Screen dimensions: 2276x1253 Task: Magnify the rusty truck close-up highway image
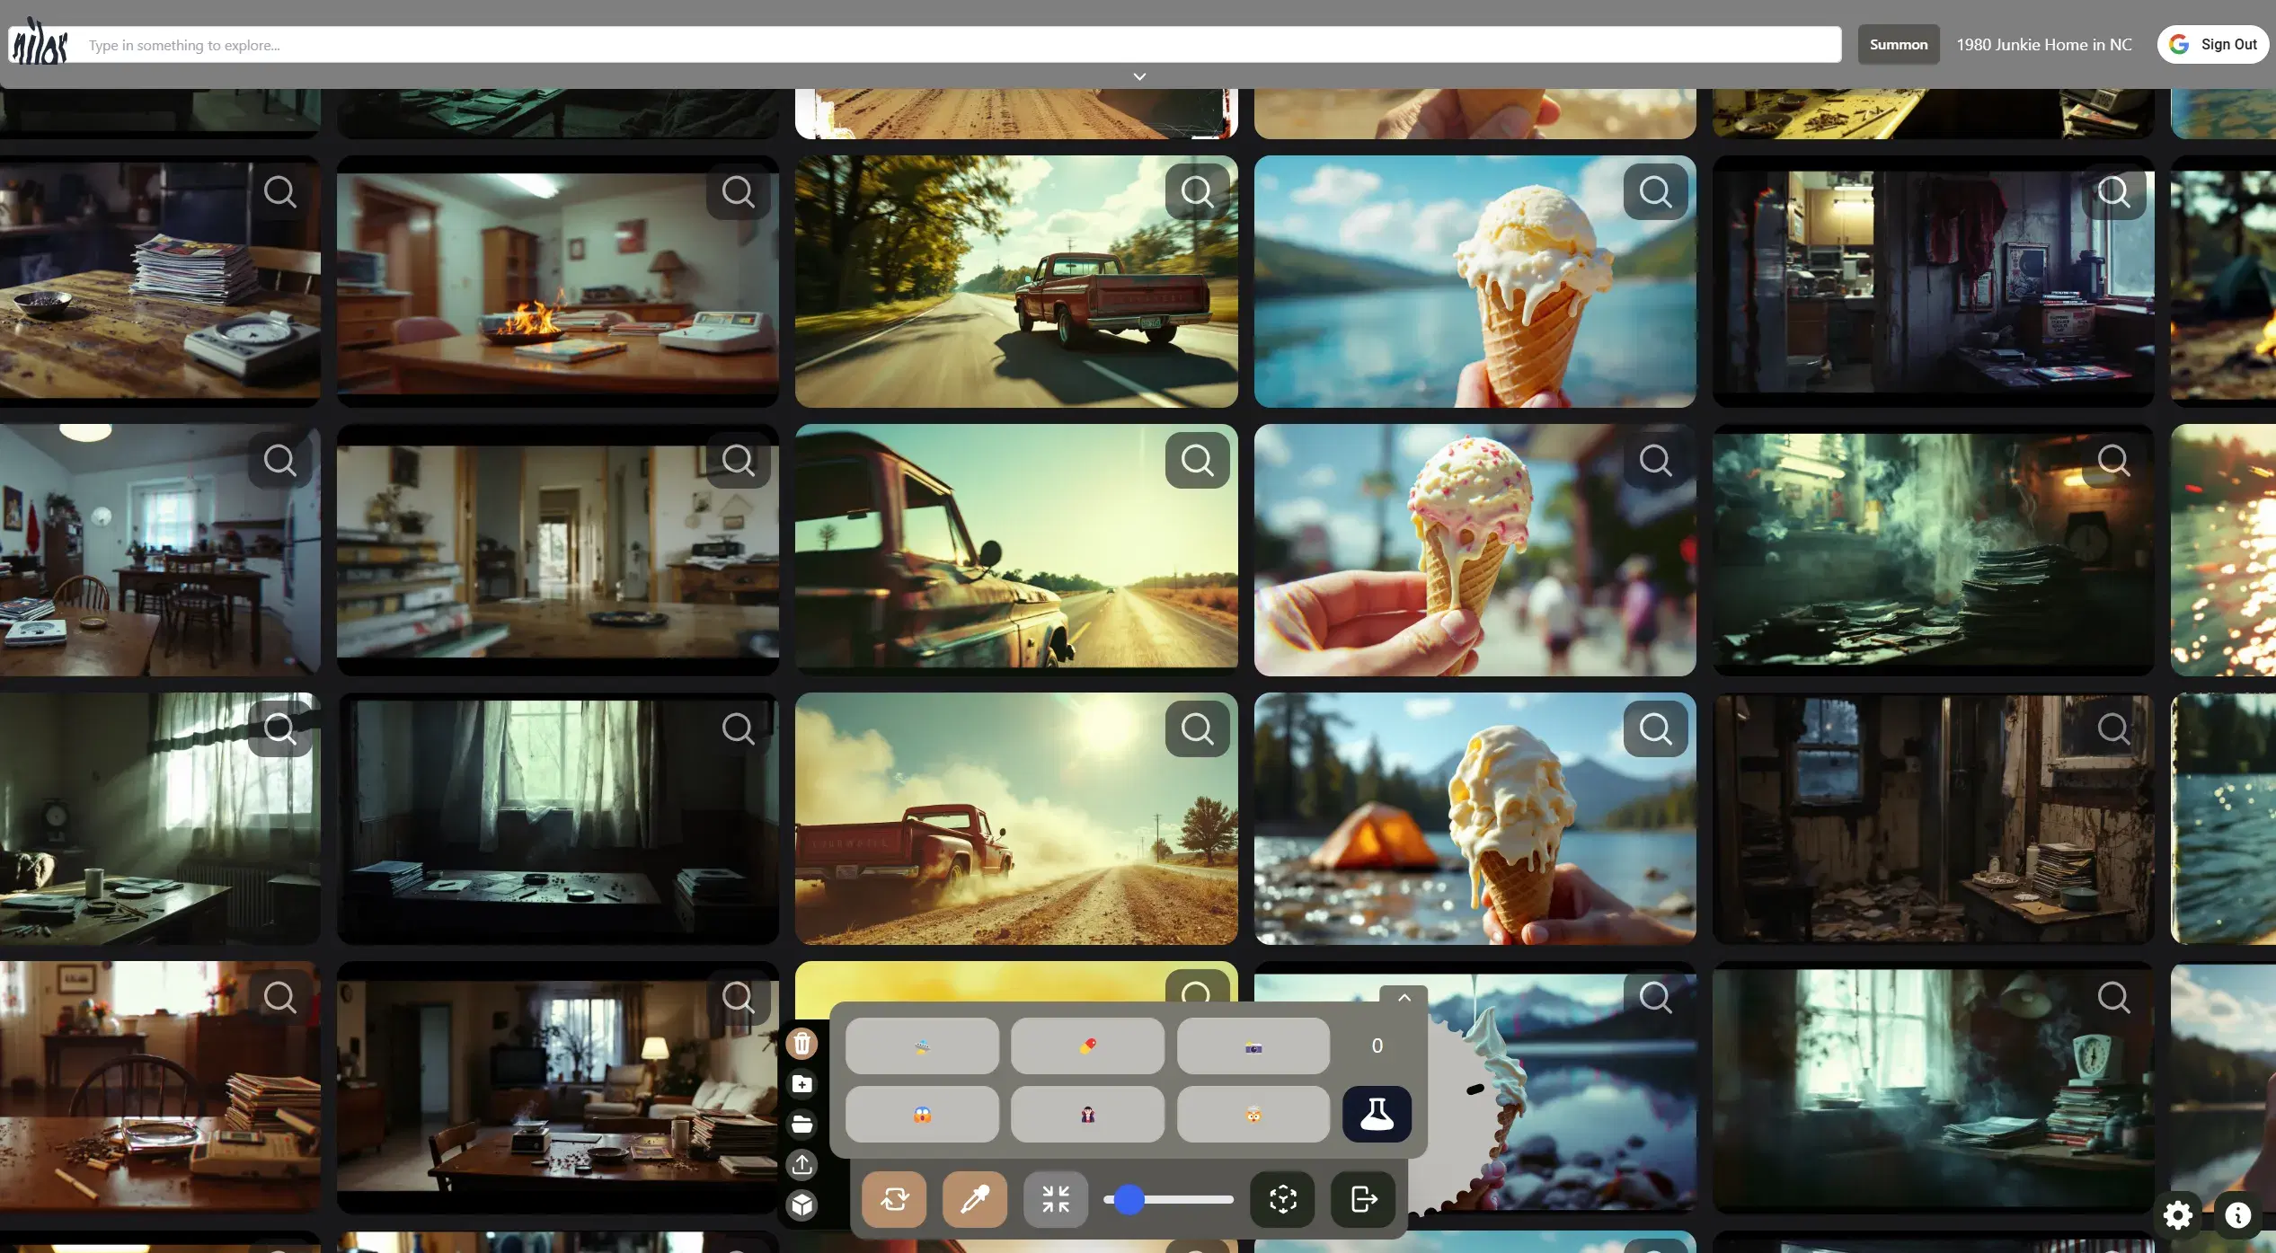[1197, 460]
